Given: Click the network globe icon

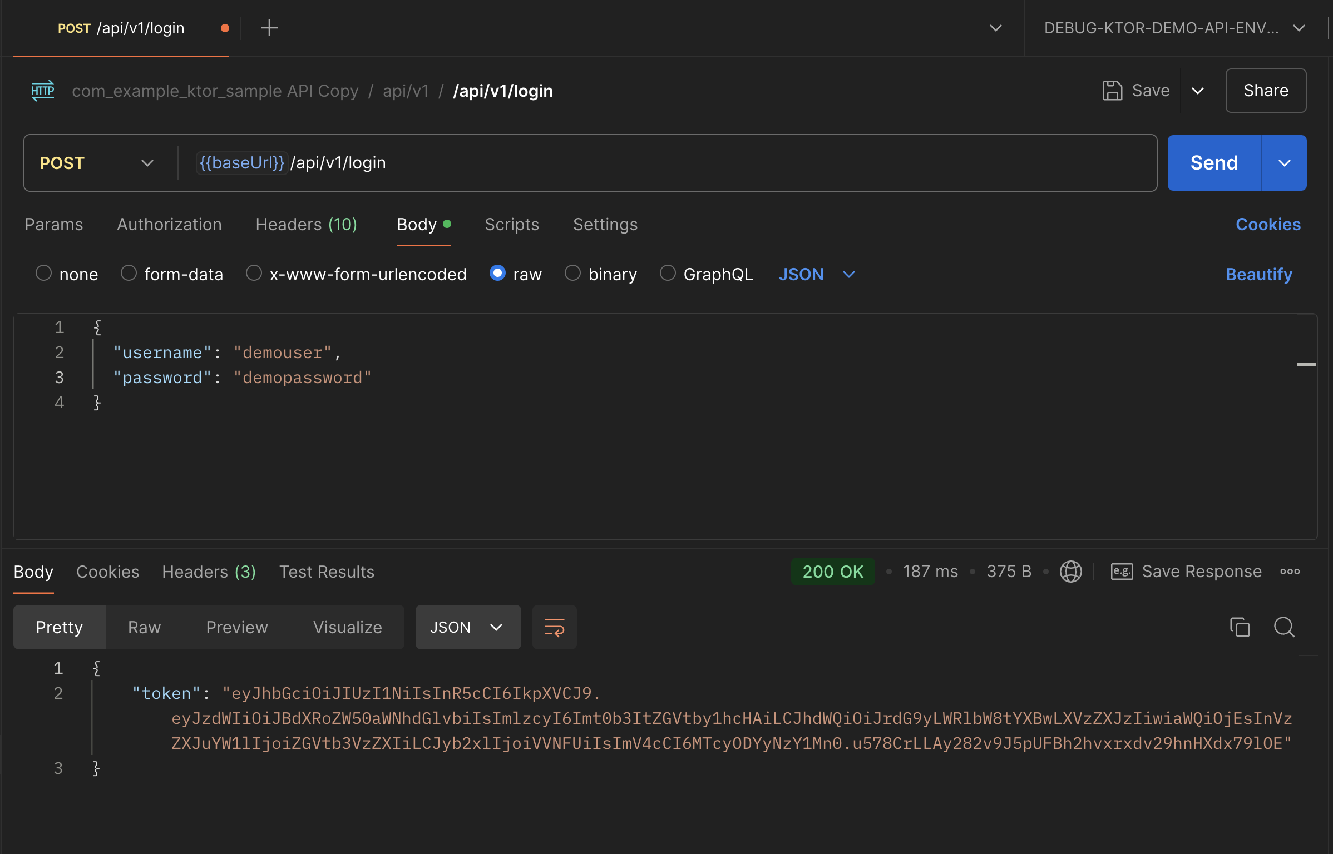Looking at the screenshot, I should (x=1070, y=572).
